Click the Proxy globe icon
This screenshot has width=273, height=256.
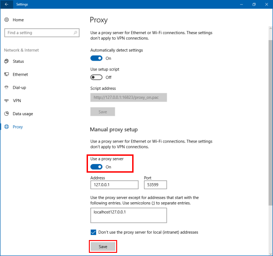coord(6,127)
